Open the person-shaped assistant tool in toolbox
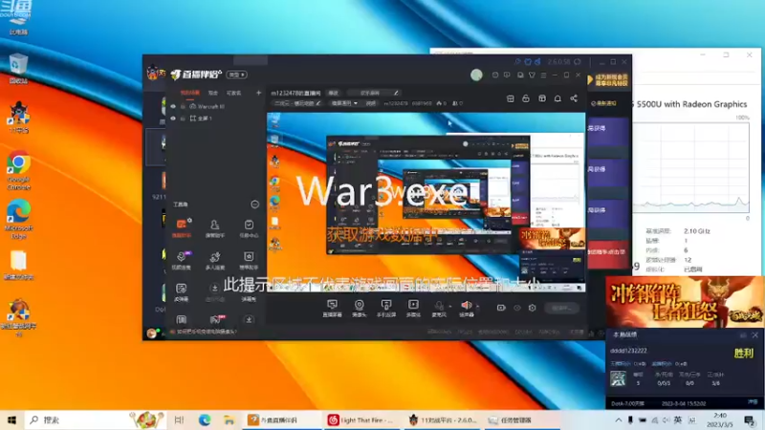Screen dimensions: 765x430 214,227
